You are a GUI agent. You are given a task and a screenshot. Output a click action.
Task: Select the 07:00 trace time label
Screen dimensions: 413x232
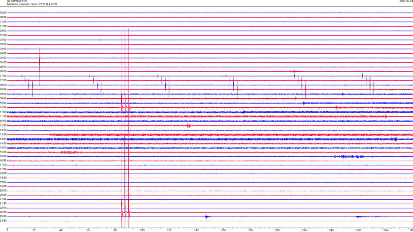point(3,76)
